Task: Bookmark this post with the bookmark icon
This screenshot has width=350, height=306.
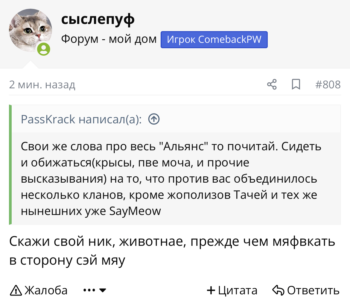Action: click(x=296, y=85)
